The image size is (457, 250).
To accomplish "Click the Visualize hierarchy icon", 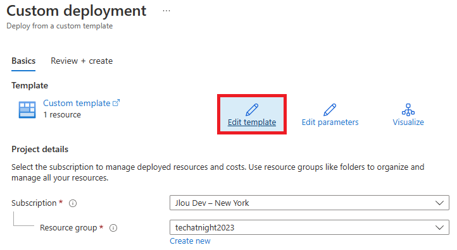I will (408, 110).
